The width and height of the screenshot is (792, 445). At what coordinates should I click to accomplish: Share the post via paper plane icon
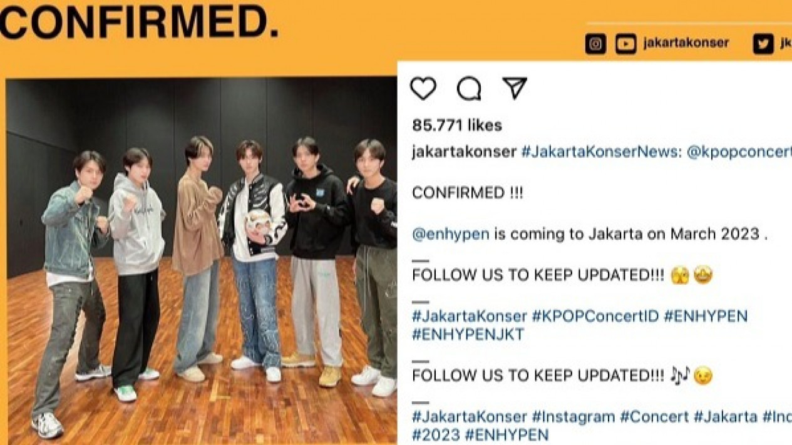pos(515,88)
